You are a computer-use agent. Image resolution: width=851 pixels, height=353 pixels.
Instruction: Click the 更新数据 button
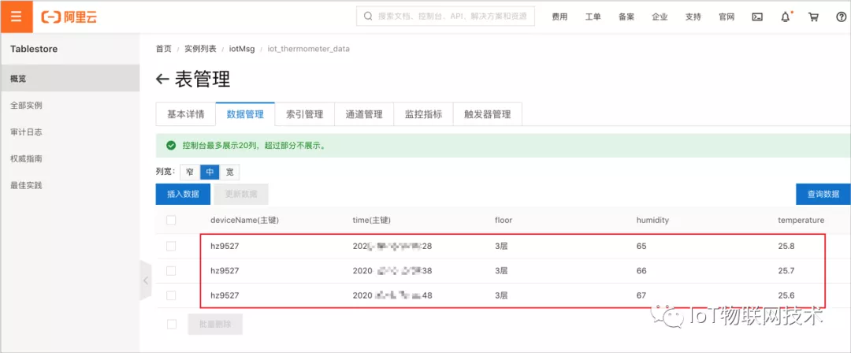241,194
